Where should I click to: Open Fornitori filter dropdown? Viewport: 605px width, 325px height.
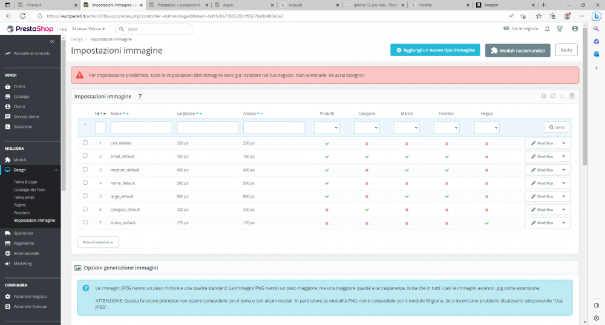click(x=447, y=127)
